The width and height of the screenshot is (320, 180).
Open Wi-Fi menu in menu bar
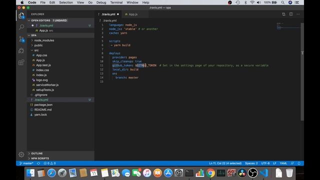click(x=252, y=2)
